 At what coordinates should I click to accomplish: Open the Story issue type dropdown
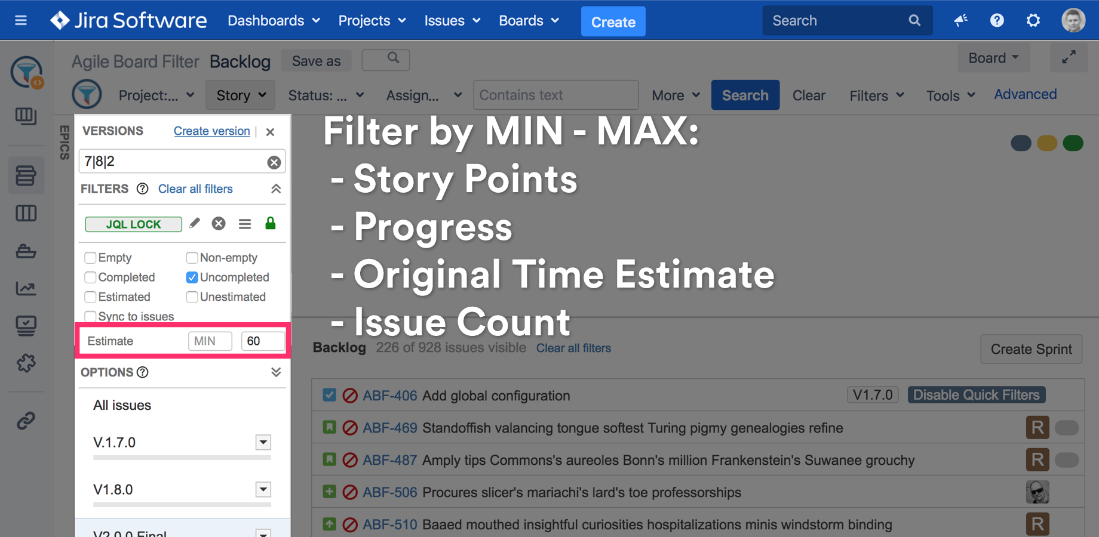click(240, 94)
